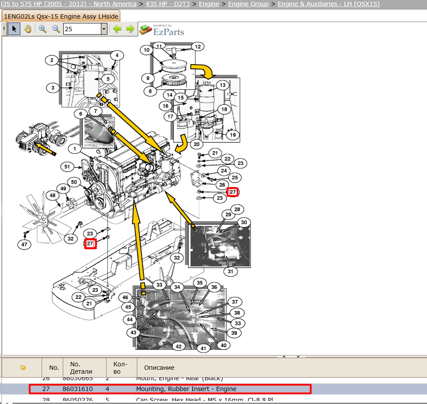Select callout 14 bubble
Image resolution: width=427 pixels, height=404 pixels.
point(170,95)
